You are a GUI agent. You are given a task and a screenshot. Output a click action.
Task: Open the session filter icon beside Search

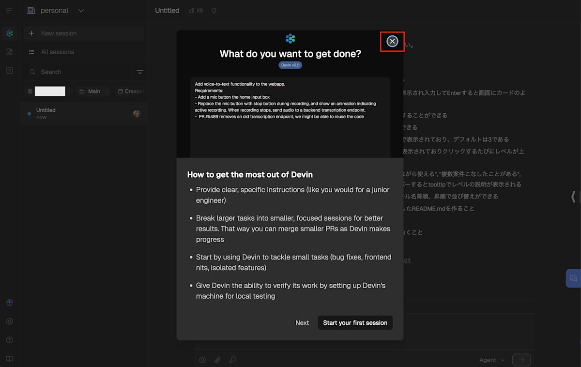[x=140, y=72]
